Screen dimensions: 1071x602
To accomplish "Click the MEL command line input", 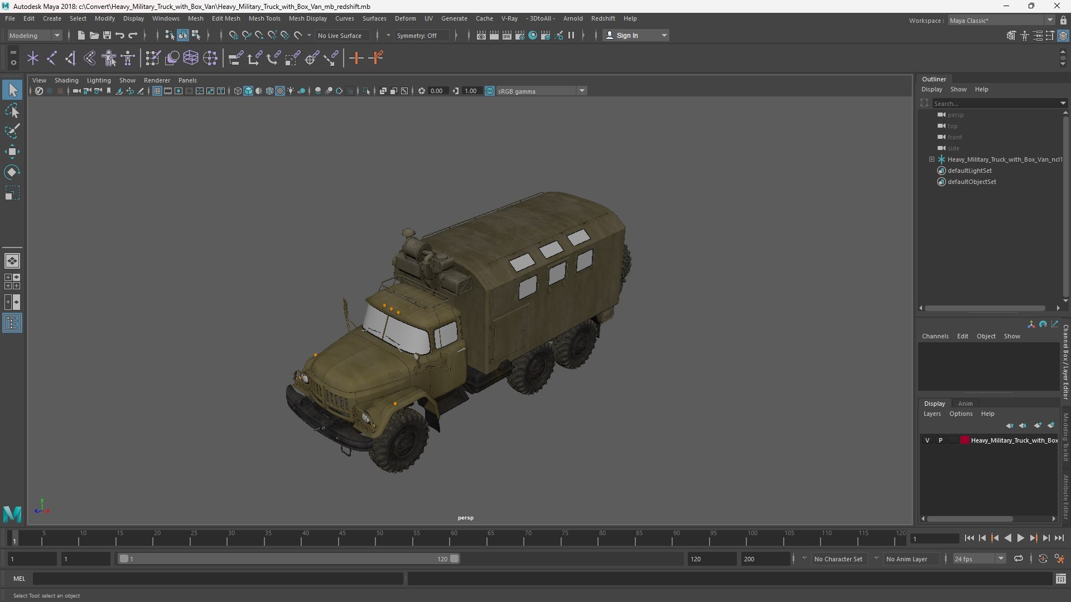I will tap(218, 579).
